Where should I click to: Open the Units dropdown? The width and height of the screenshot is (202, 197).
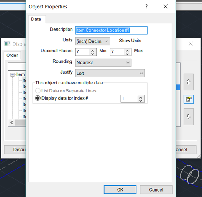[92, 41]
